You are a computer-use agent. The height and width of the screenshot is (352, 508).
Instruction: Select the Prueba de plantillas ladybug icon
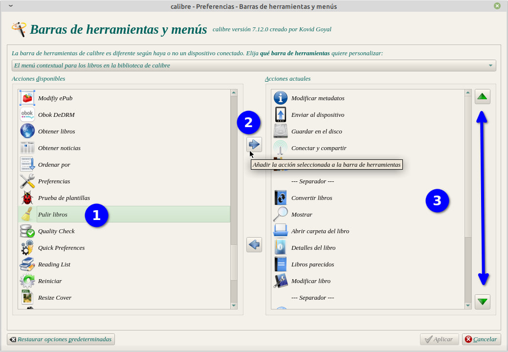pyautogui.click(x=27, y=198)
